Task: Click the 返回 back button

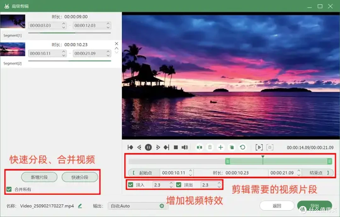Action: pyautogui.click(x=277, y=206)
